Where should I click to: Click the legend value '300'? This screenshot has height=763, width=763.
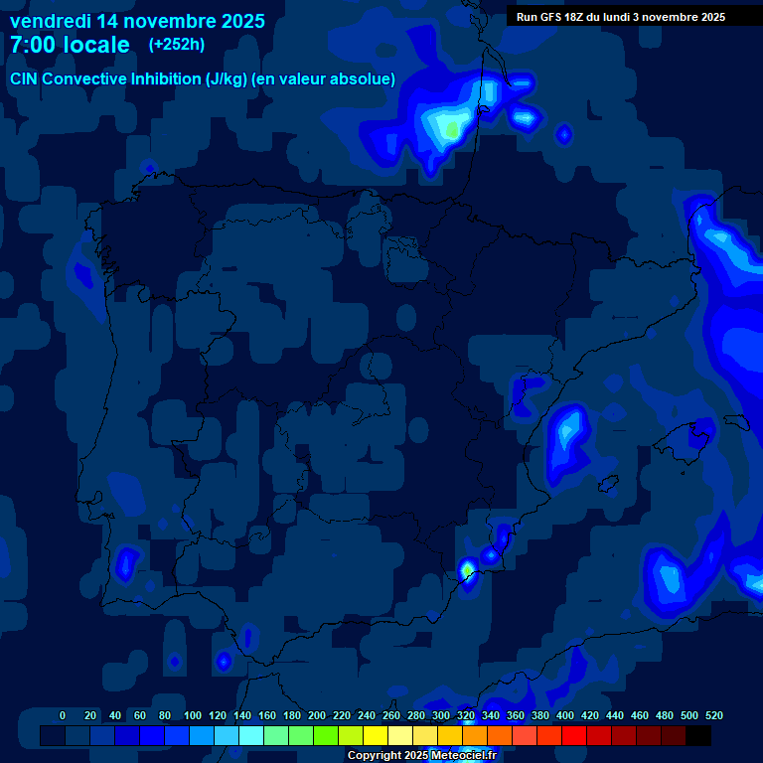pyautogui.click(x=441, y=715)
